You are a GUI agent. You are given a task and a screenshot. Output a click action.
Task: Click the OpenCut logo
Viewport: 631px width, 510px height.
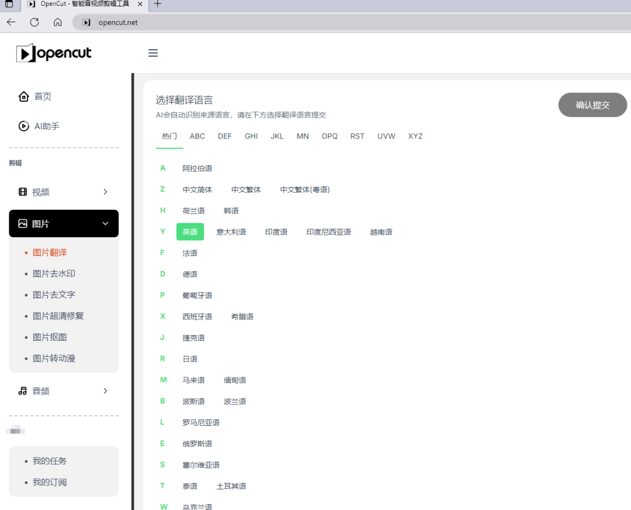coord(54,53)
